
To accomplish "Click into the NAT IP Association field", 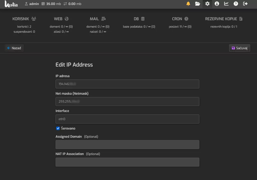I will [127, 162].
